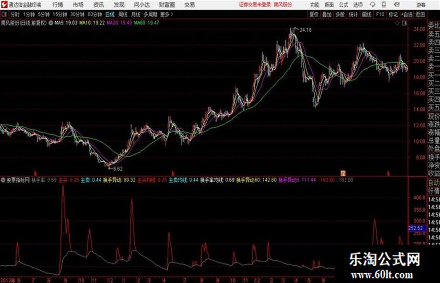Click the orange marker on the time axis
This screenshot has width=440, height=283.
pyautogui.click(x=343, y=173)
